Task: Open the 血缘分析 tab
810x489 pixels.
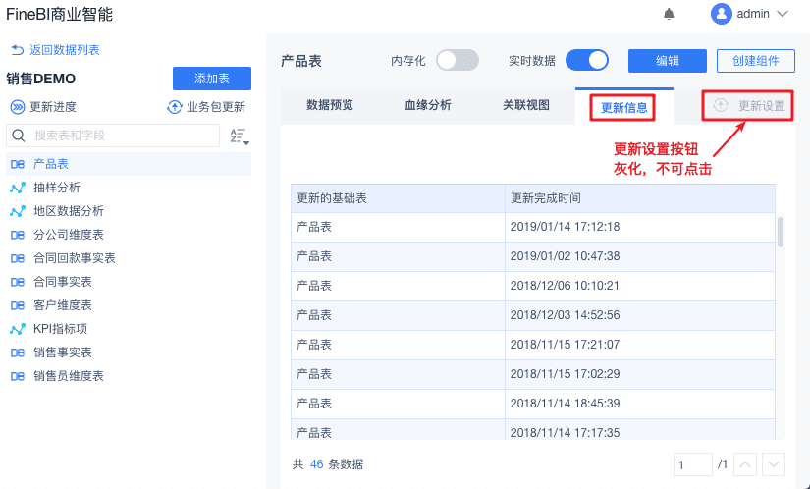Action: 428,106
